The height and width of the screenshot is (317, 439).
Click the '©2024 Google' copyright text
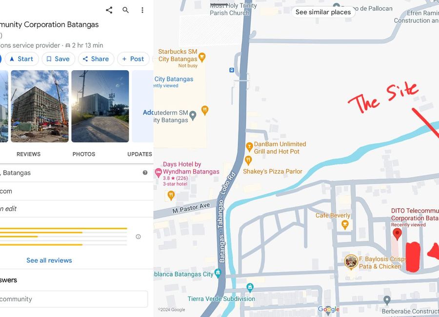pos(172,310)
